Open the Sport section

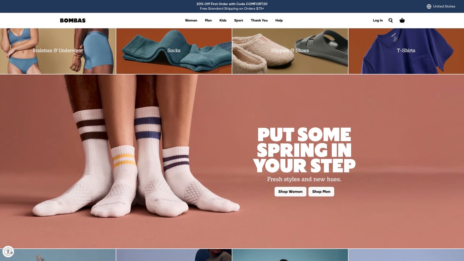click(x=238, y=20)
